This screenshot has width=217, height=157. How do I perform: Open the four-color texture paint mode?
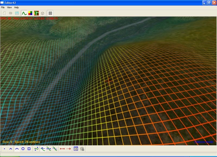[30, 13]
